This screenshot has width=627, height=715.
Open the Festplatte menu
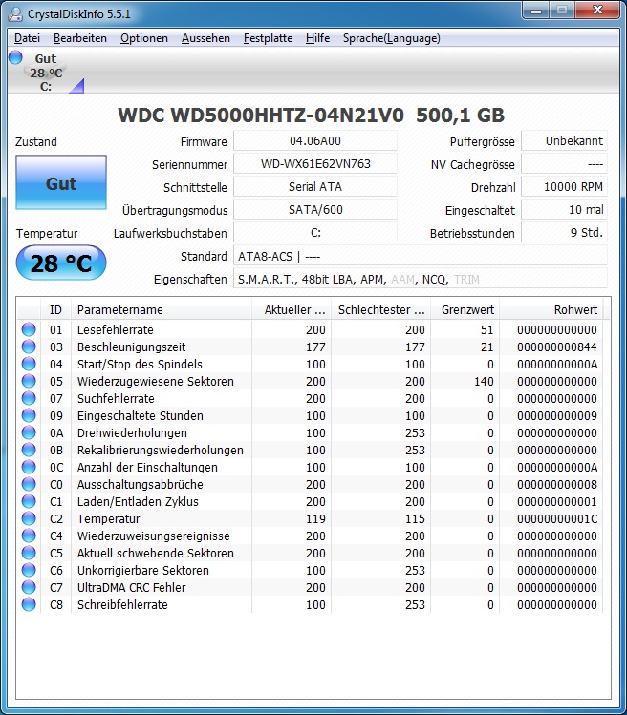coord(268,38)
